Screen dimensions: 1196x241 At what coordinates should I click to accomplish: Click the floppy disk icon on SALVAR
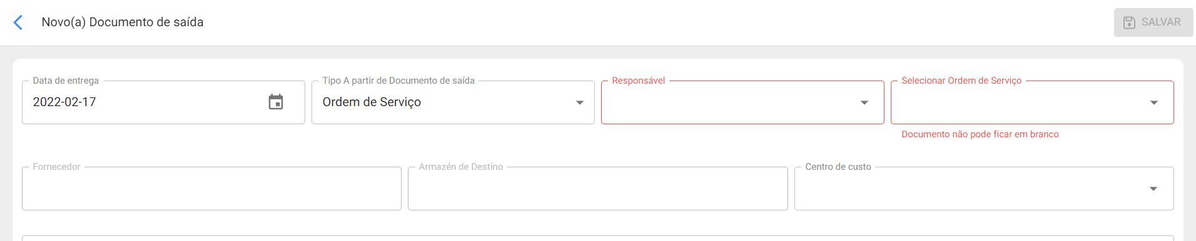[1129, 22]
